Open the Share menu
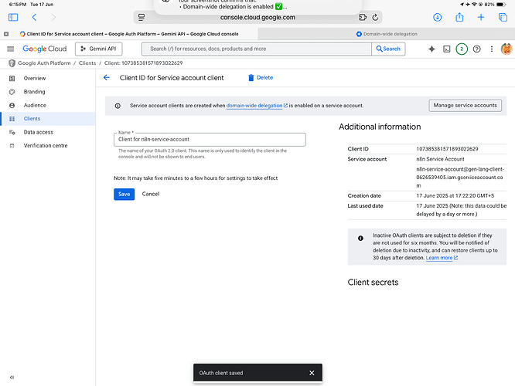The height and width of the screenshot is (386, 515). point(459,17)
